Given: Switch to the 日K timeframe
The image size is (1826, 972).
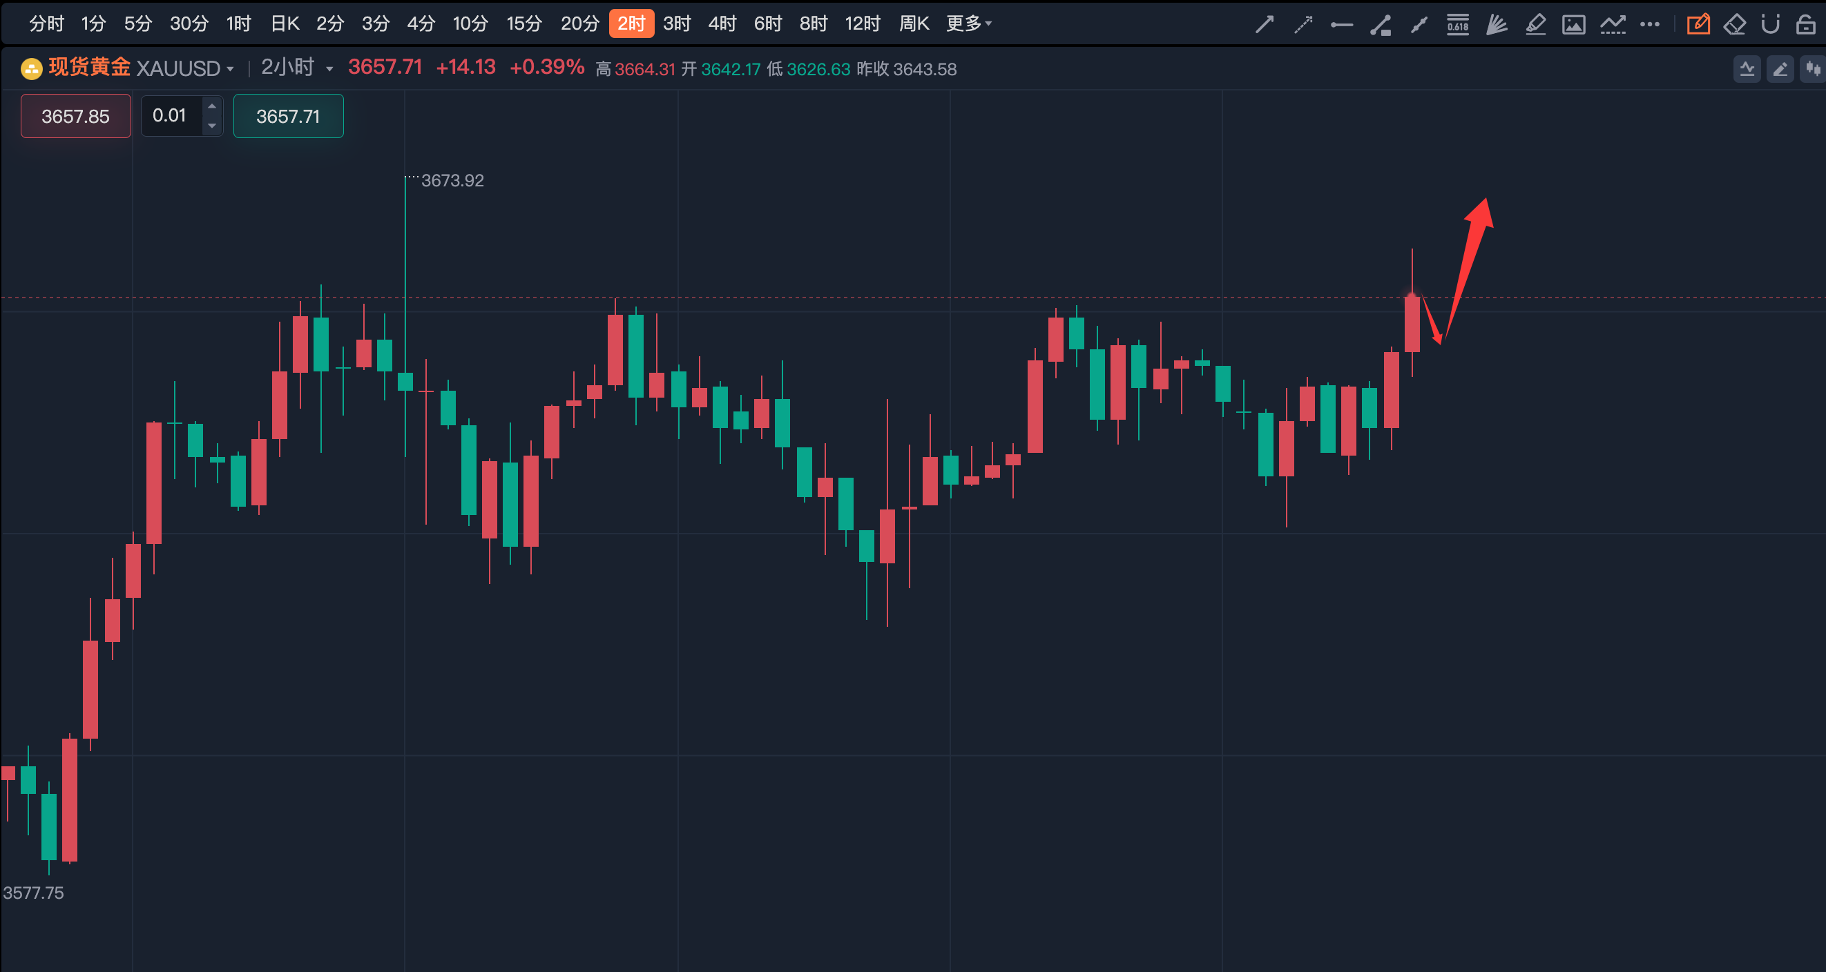Looking at the screenshot, I should tap(285, 24).
